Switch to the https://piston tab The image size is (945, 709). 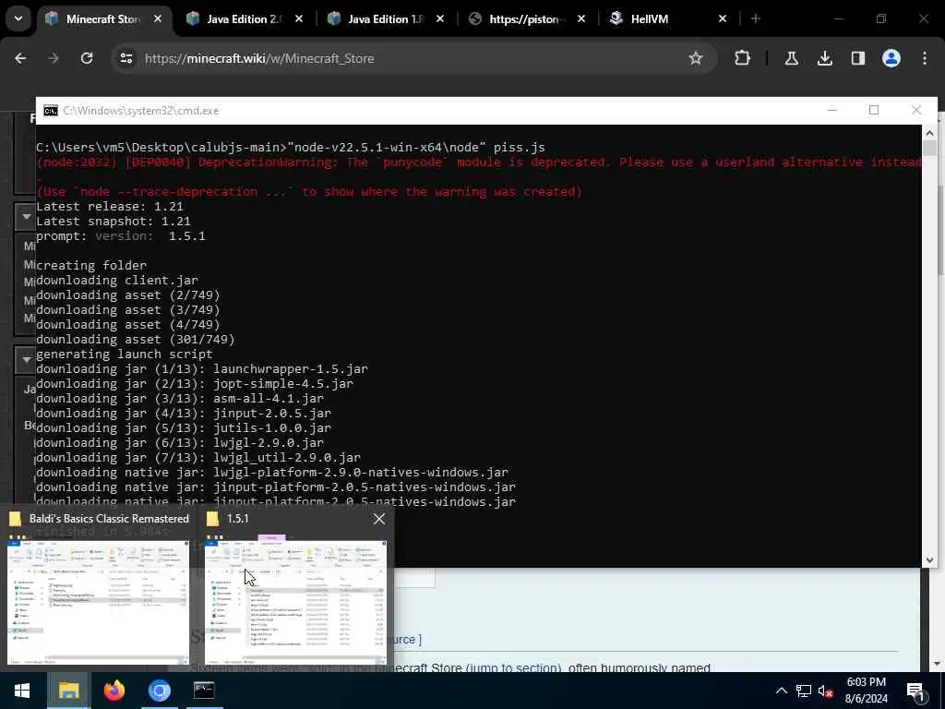[526, 18]
